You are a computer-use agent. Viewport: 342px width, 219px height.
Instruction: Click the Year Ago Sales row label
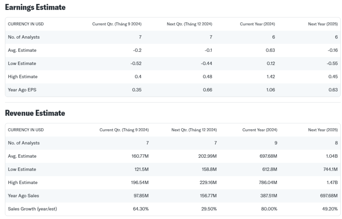point(23,196)
